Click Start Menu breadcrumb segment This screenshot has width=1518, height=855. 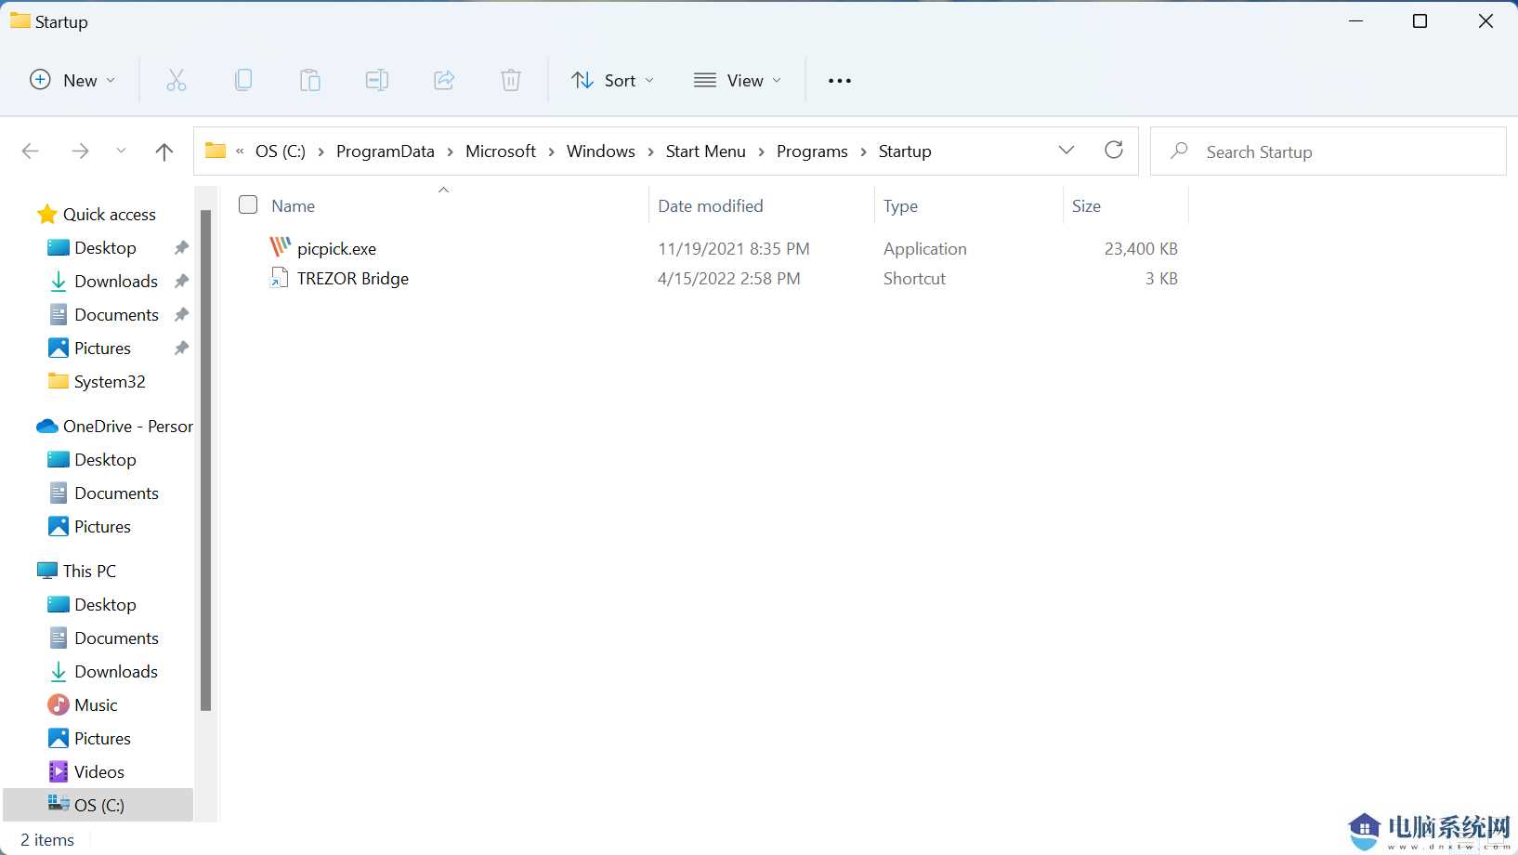click(x=706, y=151)
